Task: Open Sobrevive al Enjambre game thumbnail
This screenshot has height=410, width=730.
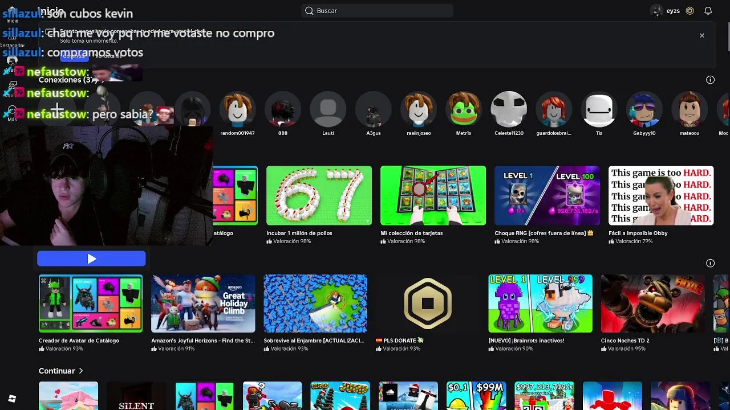Action: pos(315,304)
